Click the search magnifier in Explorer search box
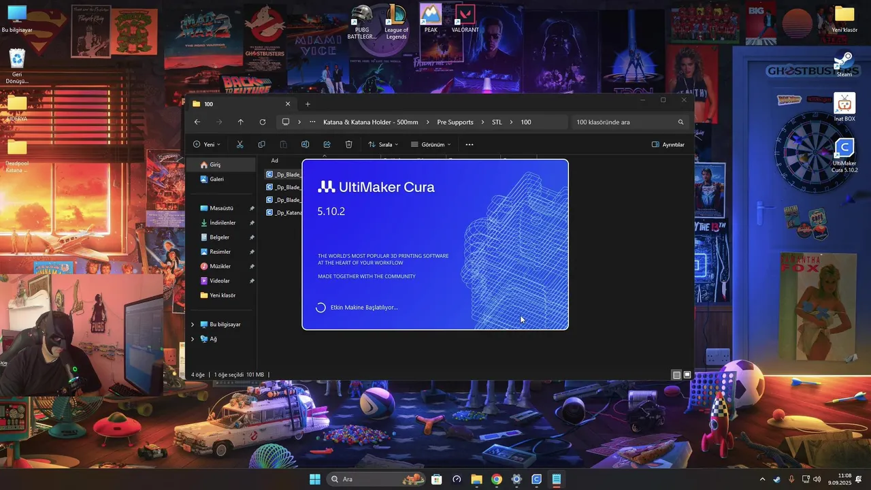 pyautogui.click(x=680, y=122)
